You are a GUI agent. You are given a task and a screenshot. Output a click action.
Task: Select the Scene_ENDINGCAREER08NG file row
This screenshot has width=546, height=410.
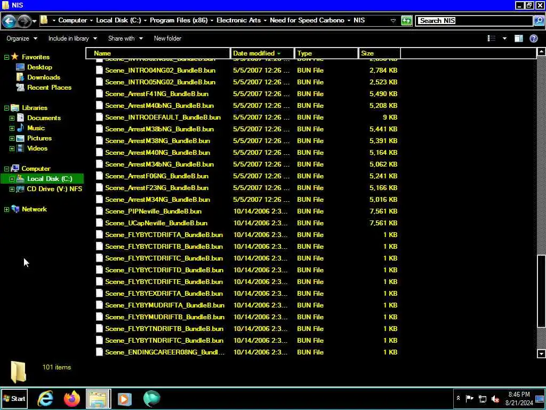coord(246,352)
